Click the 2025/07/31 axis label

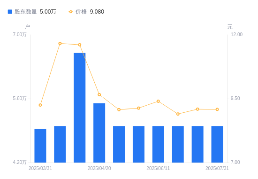(217, 168)
